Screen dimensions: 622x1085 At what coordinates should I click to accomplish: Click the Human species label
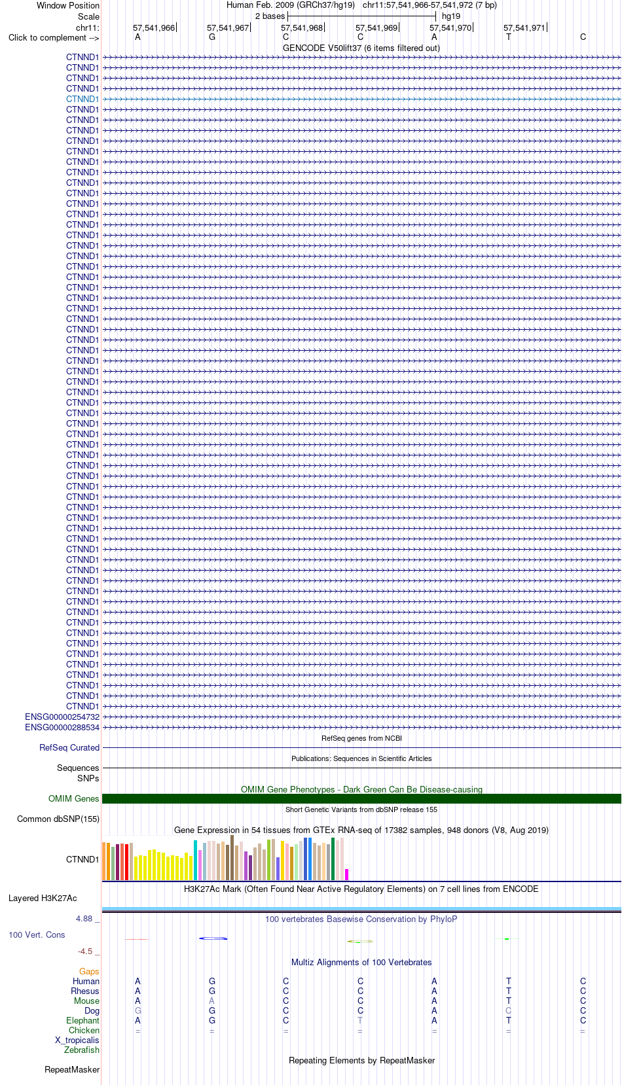(x=86, y=981)
